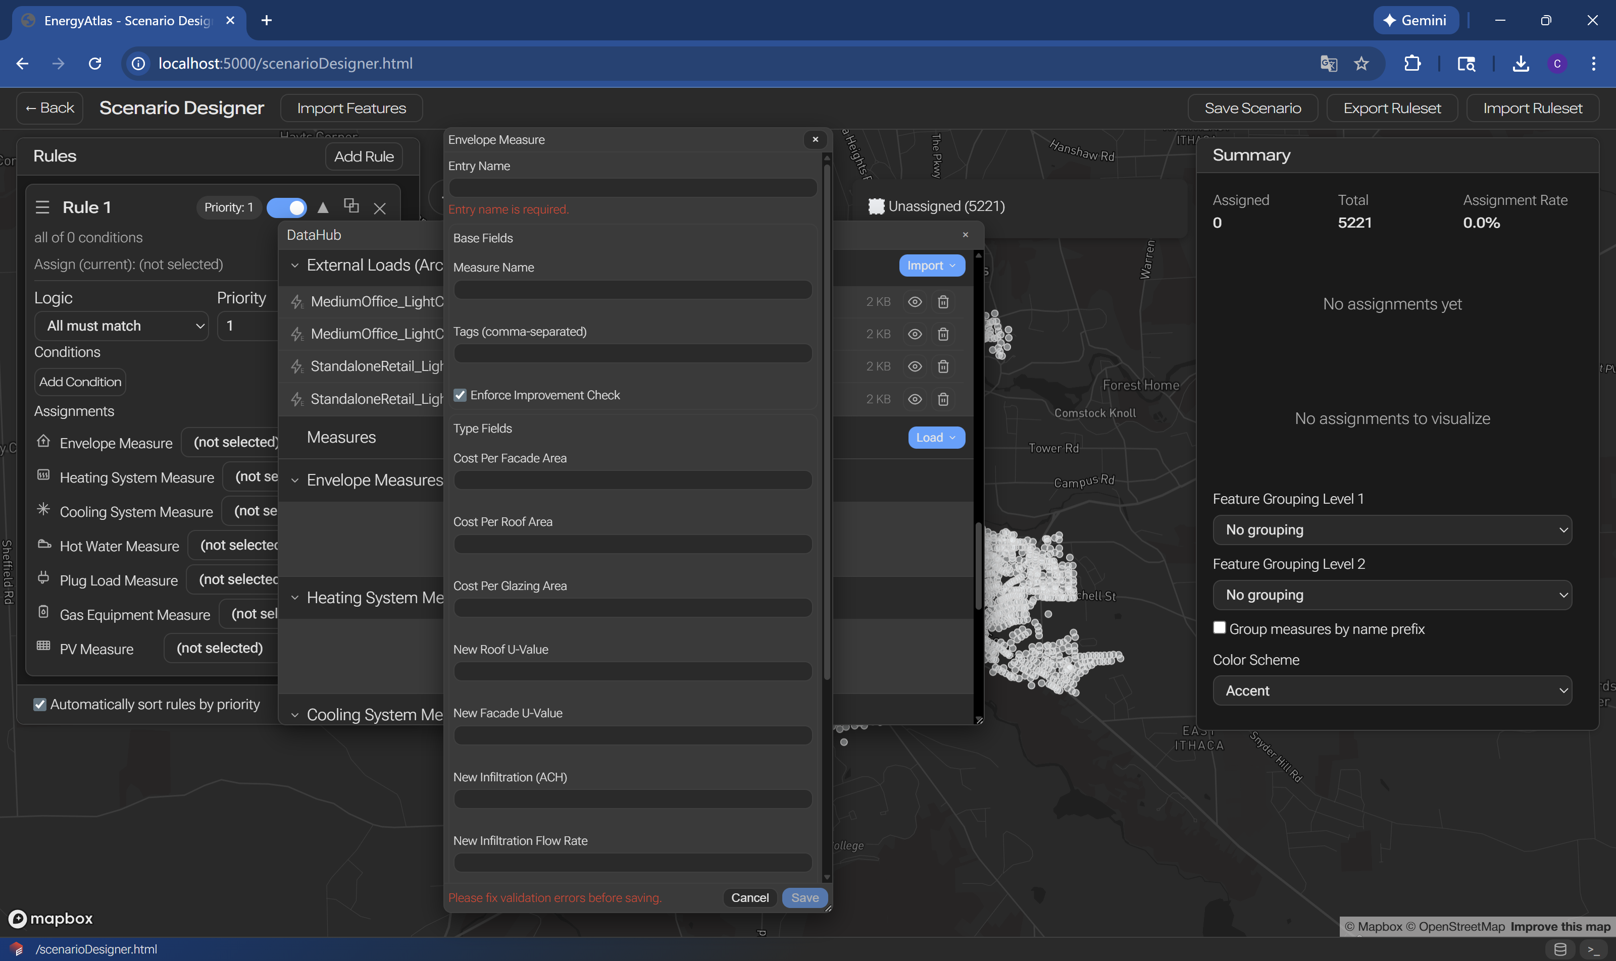Open the All must match logic dropdown
The image size is (1616, 961).
click(122, 326)
